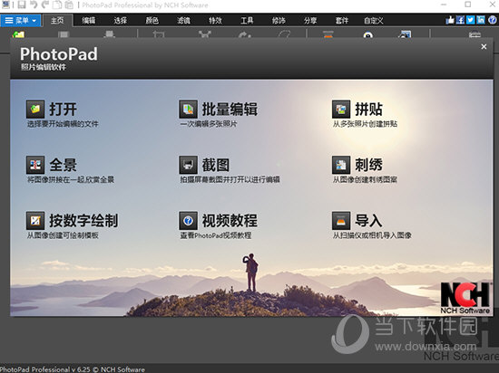This screenshot has height=373, width=499.
Task: Click the save icon in title bar
Action: [22, 5]
